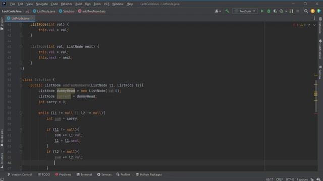The width and height of the screenshot is (323, 181).
Task: Open the Database tool window
Action: pos(320,26)
